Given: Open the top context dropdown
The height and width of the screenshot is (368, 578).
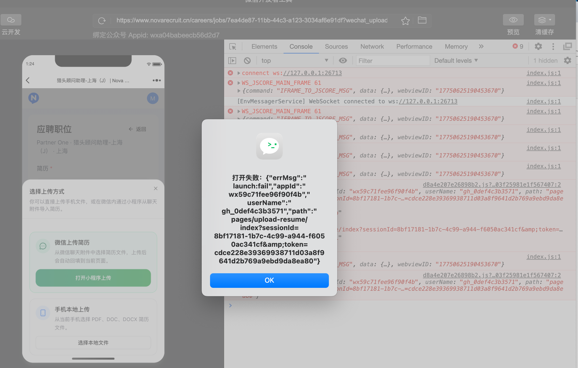Looking at the screenshot, I should 294,61.
